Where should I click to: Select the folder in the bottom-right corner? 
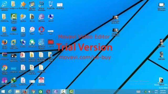click(161, 81)
